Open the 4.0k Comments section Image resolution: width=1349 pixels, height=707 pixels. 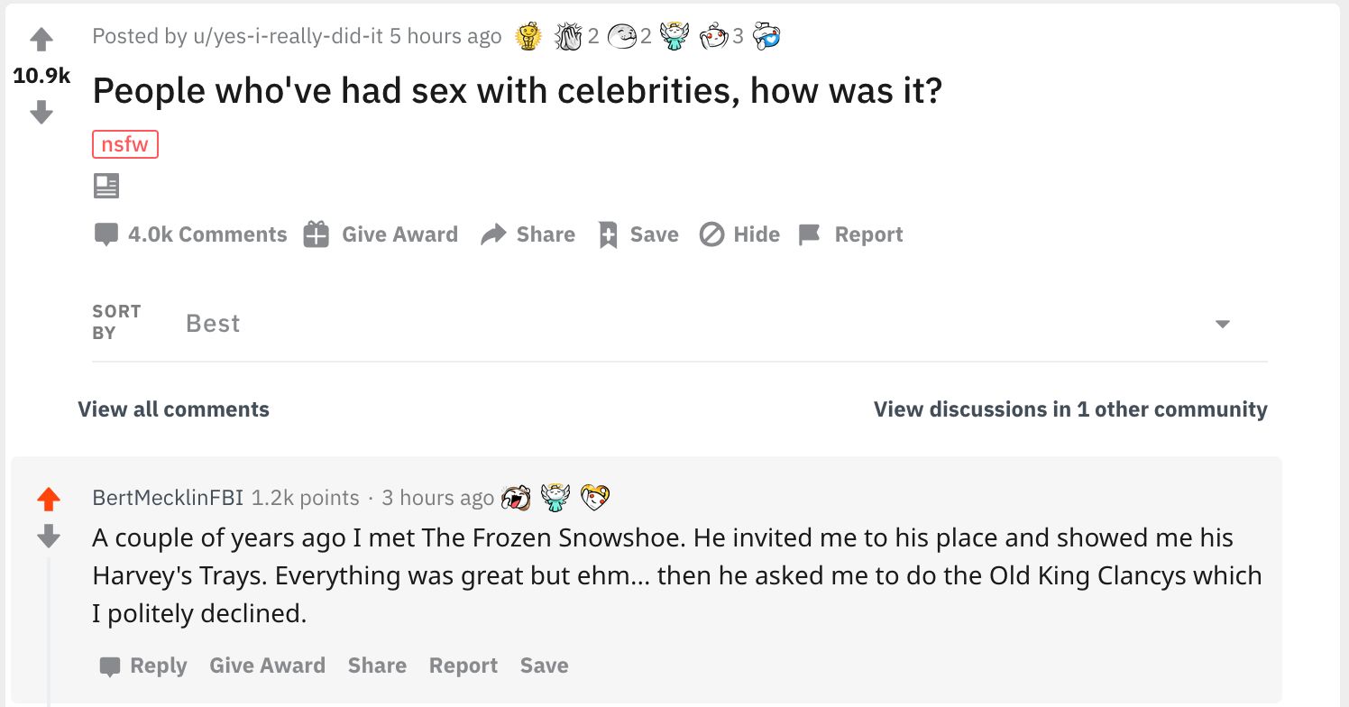[x=190, y=234]
